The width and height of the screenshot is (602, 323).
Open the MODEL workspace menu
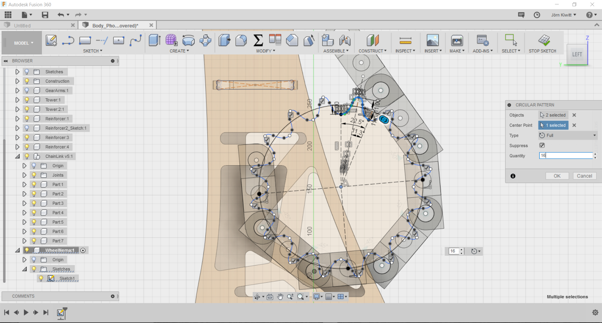coord(23,43)
